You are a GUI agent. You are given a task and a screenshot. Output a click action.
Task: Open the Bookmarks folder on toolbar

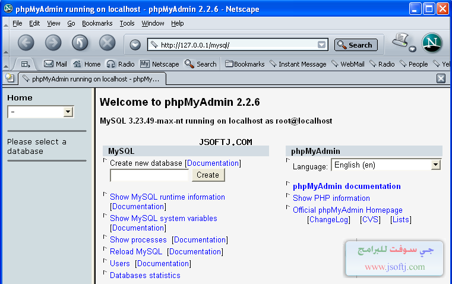(245, 64)
